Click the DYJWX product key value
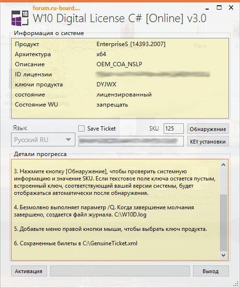 click(106, 84)
